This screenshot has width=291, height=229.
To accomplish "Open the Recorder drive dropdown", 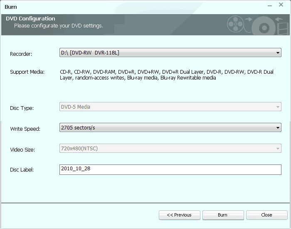I will point(170,52).
